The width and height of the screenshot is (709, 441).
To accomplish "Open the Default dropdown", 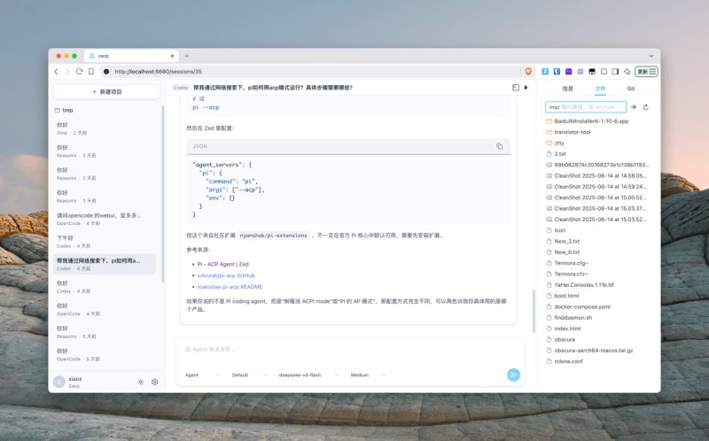I will coord(249,375).
